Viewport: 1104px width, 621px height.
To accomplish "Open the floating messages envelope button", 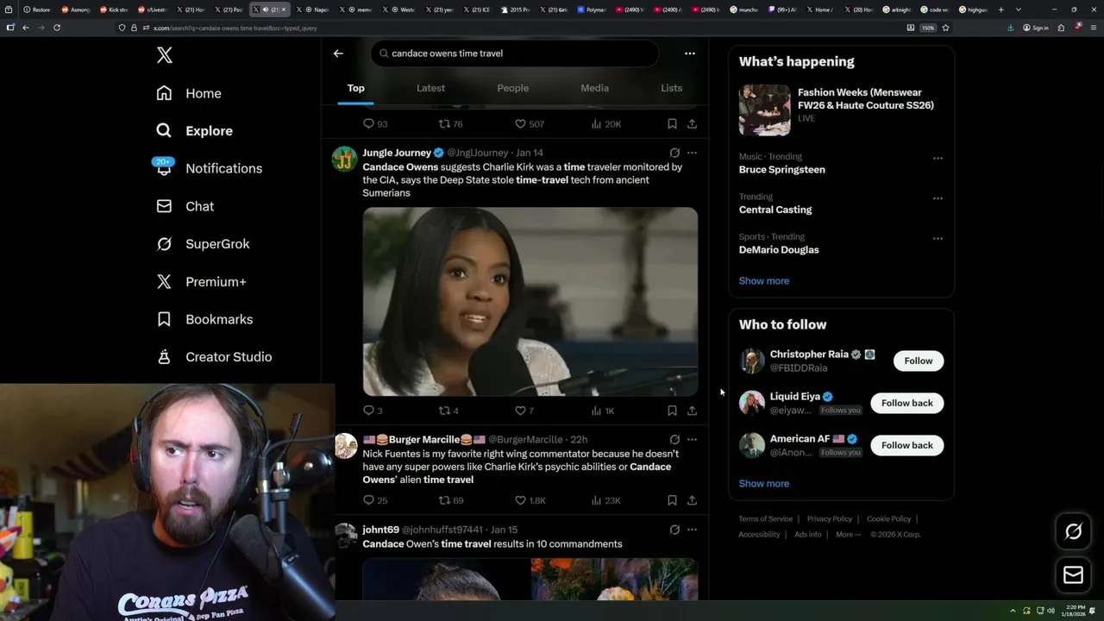I will (x=1073, y=575).
